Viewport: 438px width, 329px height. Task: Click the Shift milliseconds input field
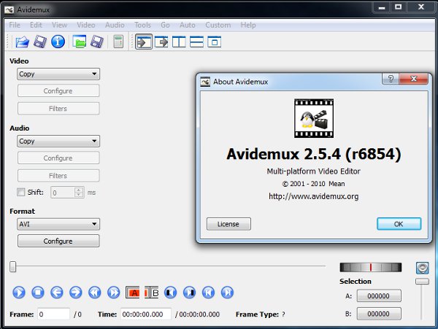point(63,193)
